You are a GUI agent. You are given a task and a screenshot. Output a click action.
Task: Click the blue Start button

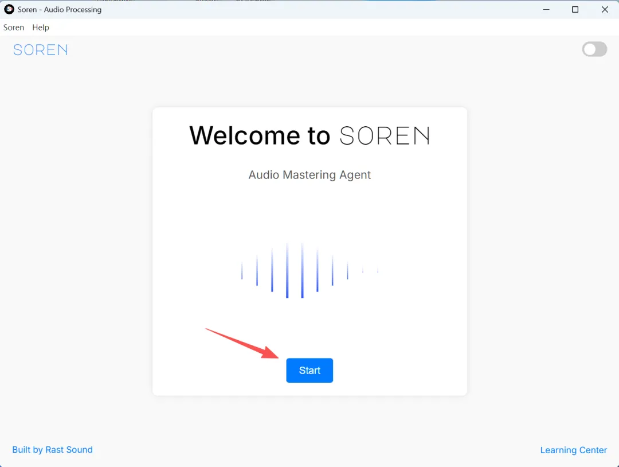click(309, 370)
